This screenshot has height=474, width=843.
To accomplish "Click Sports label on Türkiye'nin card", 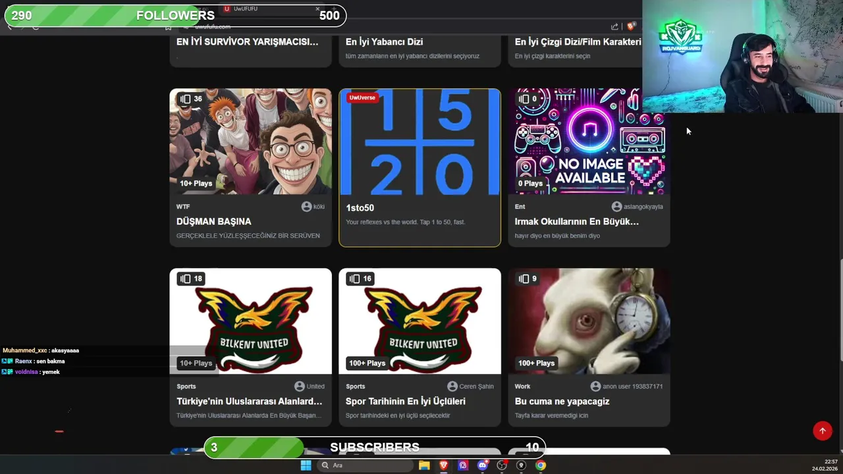I will click(x=186, y=386).
